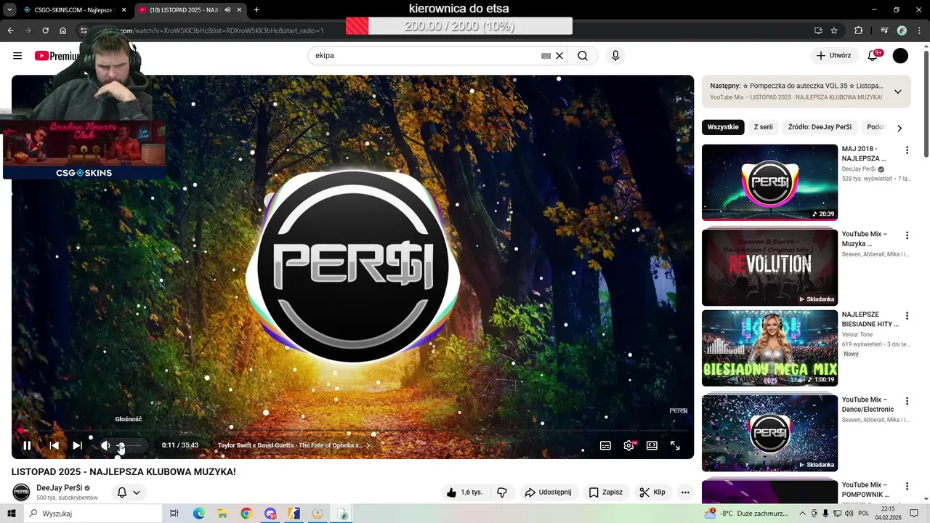Go to YouTube Premium home logo
The height and width of the screenshot is (523, 930).
[57, 56]
